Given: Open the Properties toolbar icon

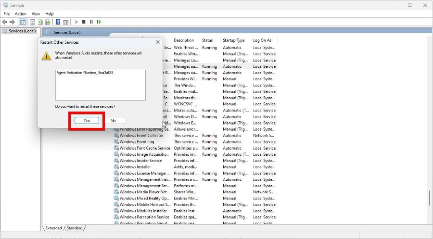Looking at the screenshot, I should tap(33, 22).
